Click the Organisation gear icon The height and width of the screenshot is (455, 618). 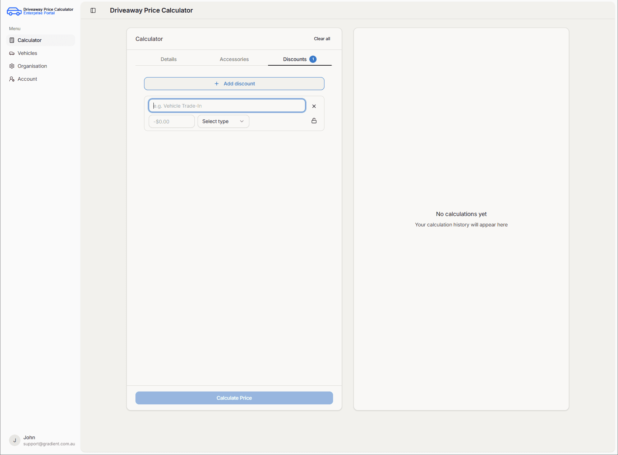(x=12, y=66)
